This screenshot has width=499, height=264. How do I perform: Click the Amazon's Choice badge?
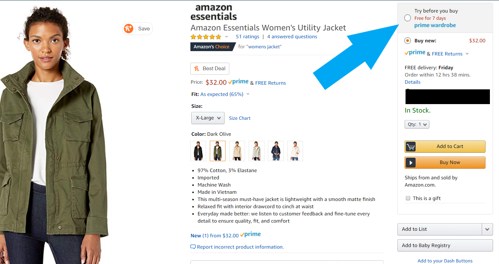(211, 46)
